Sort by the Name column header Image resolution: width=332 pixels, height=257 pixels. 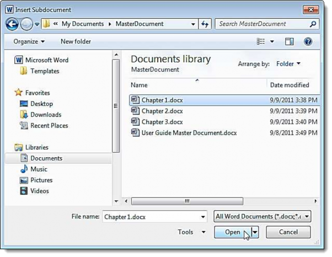(139, 85)
